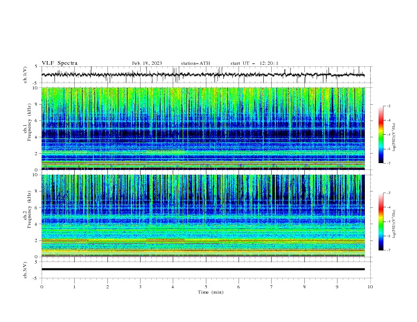
Task: Click the ch.2 spectrogram panel
Action: pos(203,216)
